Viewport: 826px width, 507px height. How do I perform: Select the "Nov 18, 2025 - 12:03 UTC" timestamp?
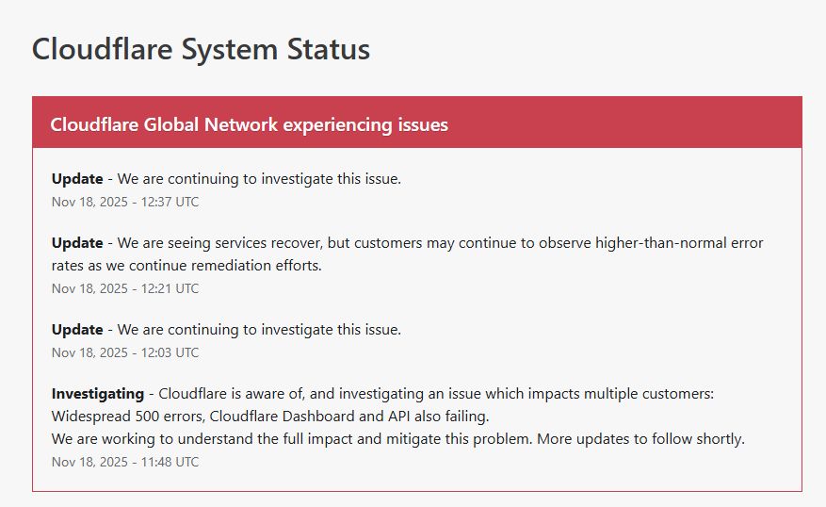(125, 352)
